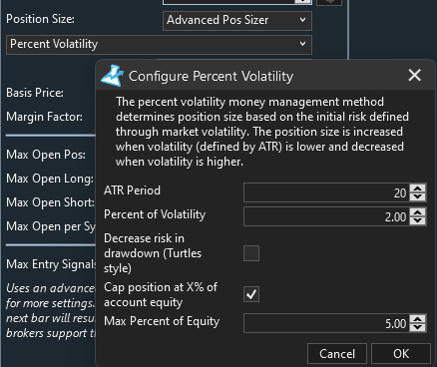Screen dimensions: 437x367
Task: Click the Cancel button
Action: 337,354
